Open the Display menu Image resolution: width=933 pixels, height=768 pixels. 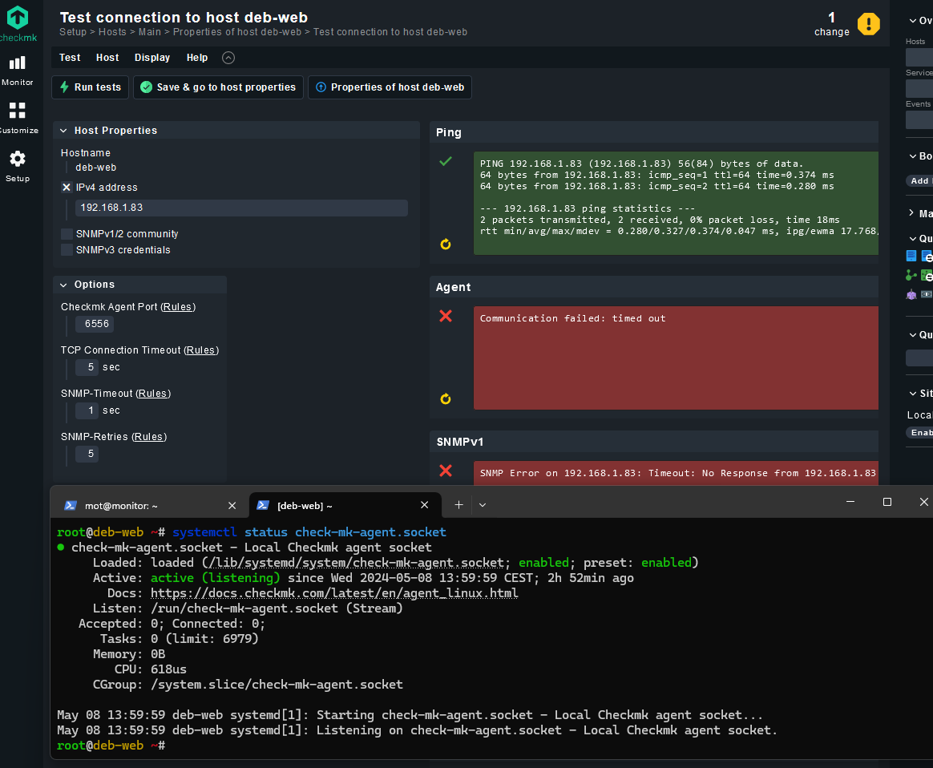(152, 58)
